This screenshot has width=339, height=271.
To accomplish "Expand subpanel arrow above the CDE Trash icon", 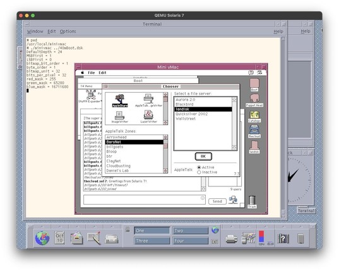I will [300, 226].
